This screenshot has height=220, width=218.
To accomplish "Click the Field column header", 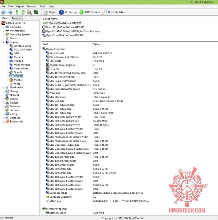I will point(67,44).
